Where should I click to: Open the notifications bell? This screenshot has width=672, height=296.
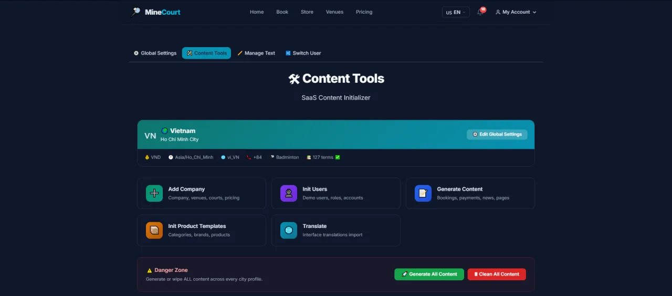pyautogui.click(x=480, y=12)
